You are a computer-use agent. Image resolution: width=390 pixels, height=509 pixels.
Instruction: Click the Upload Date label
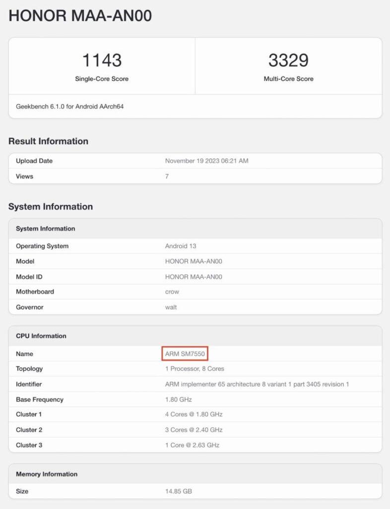click(x=34, y=161)
